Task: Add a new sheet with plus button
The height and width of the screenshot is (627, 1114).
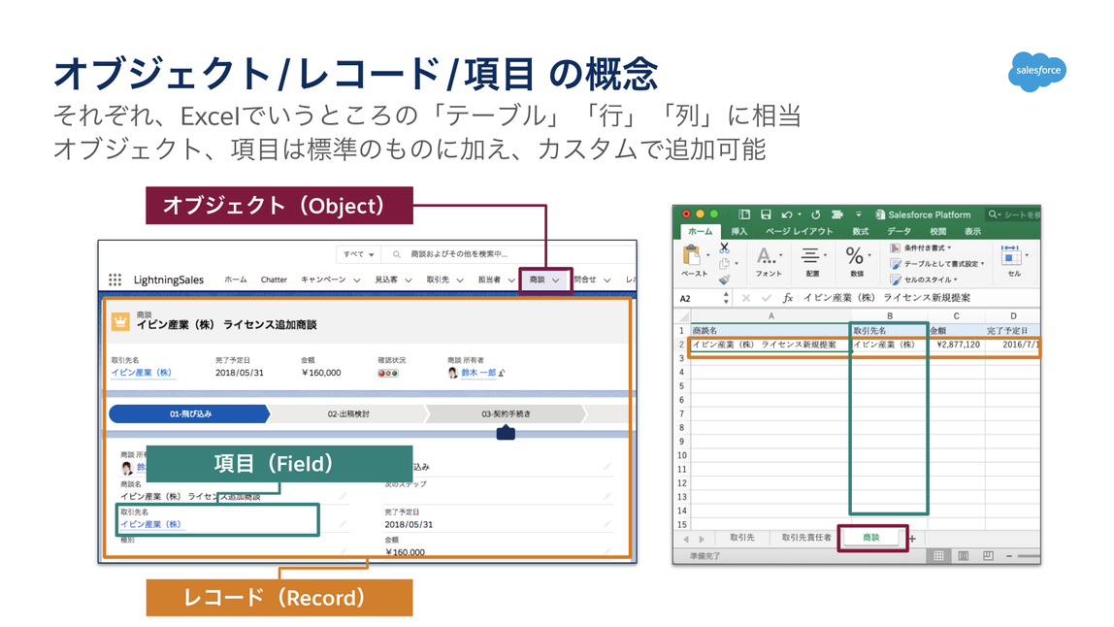Action: 912,538
